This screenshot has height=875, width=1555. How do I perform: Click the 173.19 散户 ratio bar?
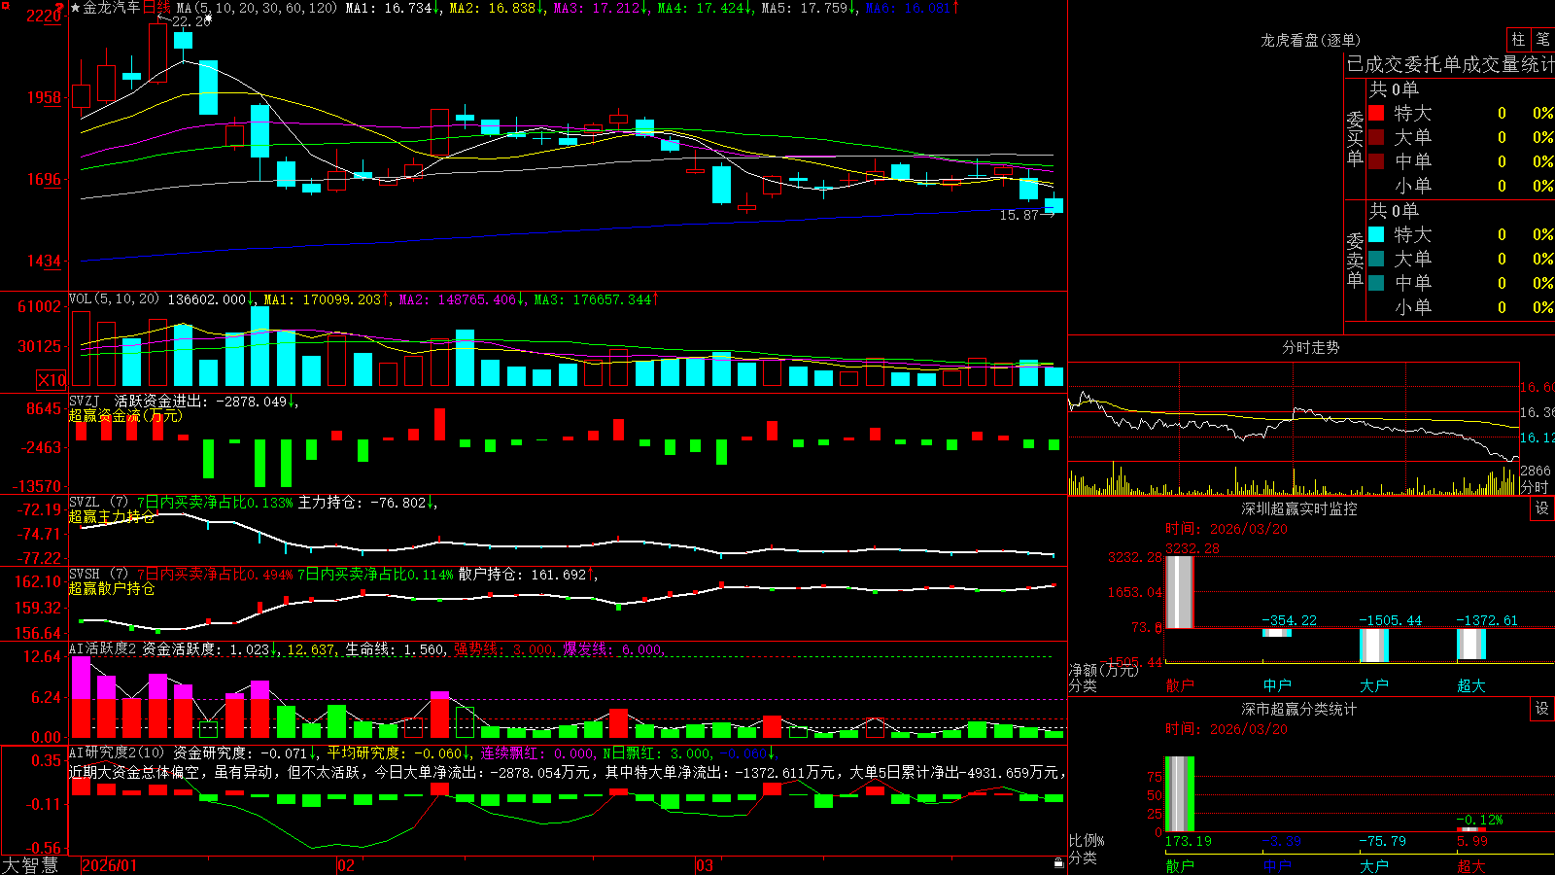1180,794
